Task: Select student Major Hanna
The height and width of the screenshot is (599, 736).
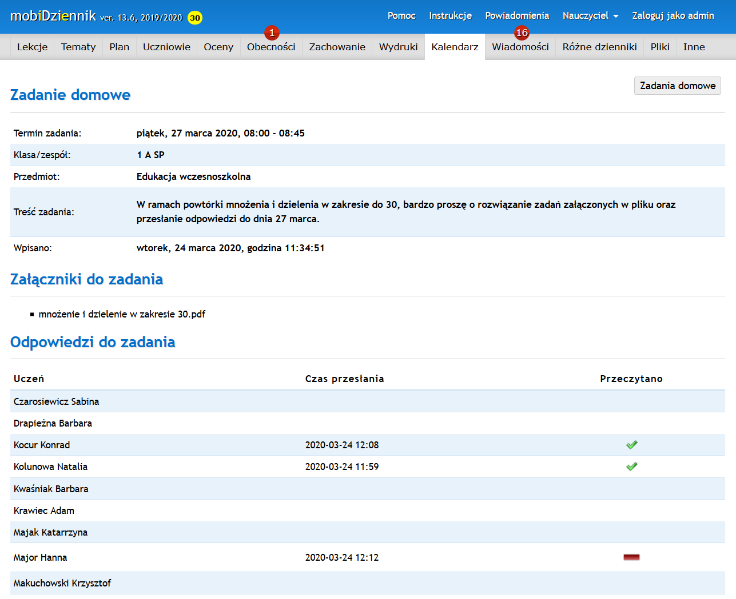Action: 40,557
